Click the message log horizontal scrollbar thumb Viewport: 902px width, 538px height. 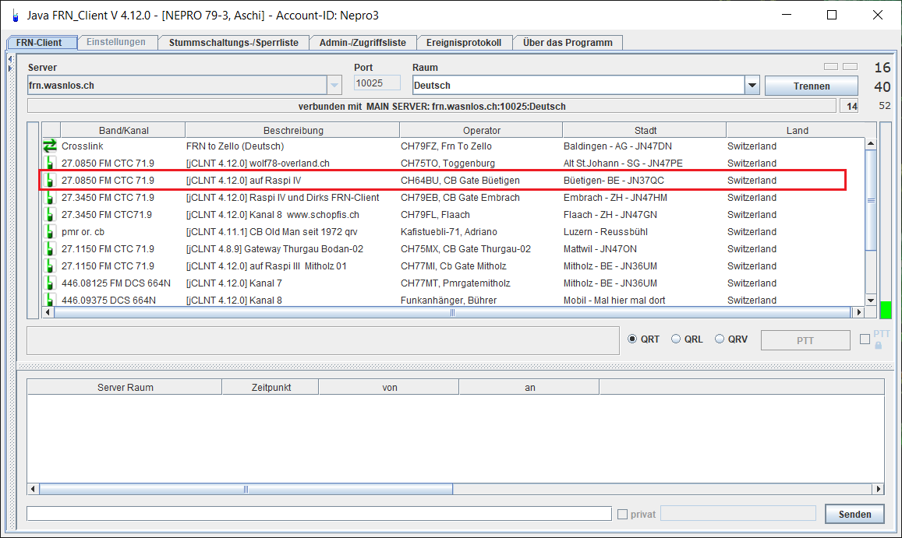(246, 489)
